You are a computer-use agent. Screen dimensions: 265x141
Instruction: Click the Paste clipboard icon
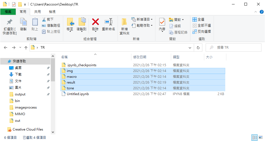click(x=35, y=22)
